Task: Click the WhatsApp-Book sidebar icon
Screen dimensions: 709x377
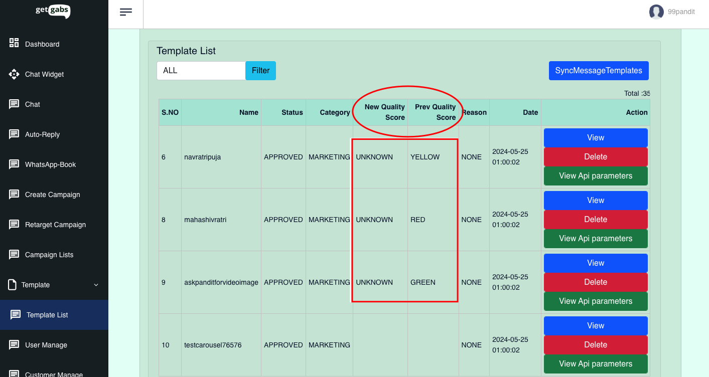Action: pos(14,164)
